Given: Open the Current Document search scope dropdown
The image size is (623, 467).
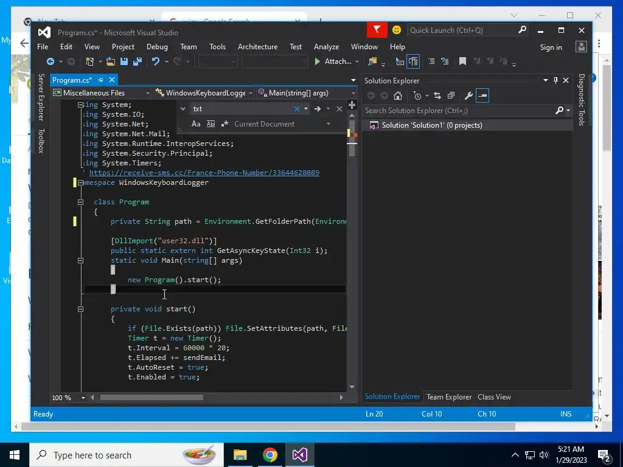Looking at the screenshot, I should (329, 124).
